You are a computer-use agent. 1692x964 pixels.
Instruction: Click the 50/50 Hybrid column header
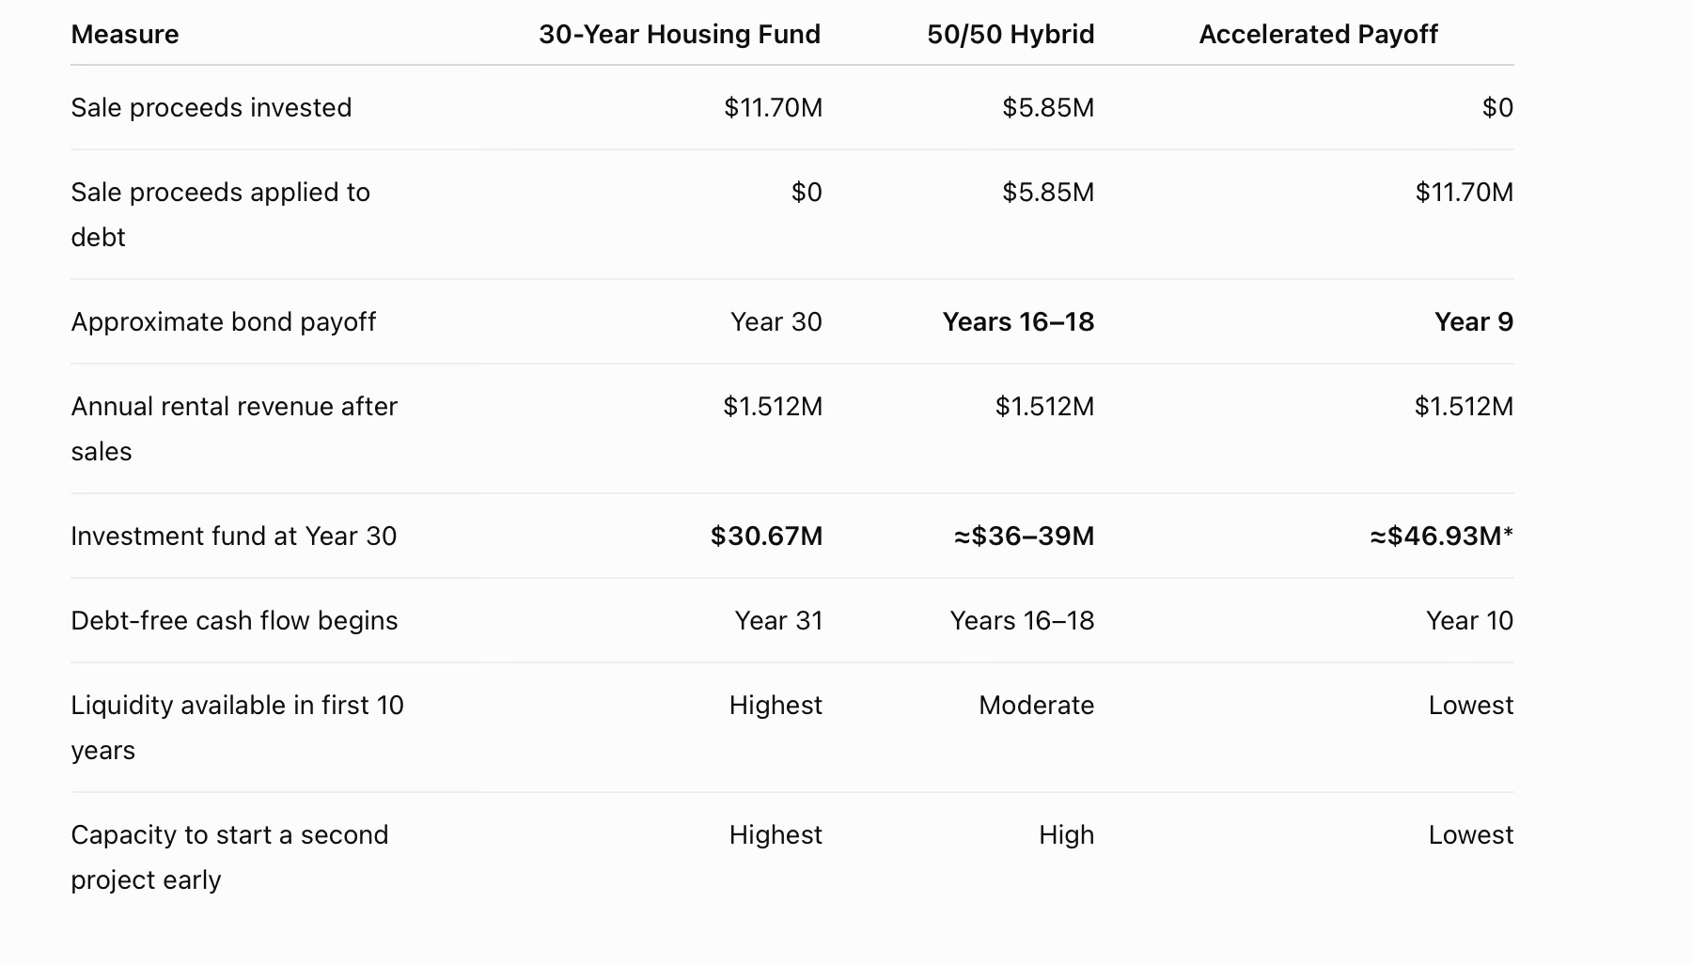1010,35
